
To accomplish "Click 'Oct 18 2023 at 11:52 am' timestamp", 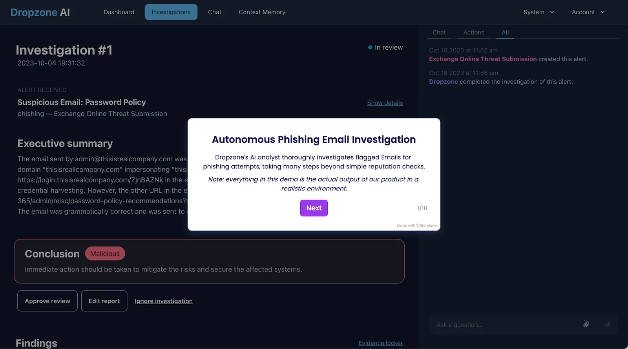I will coord(463,50).
